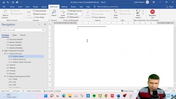Screen dimensions: 176x99
Task: Go to heading 1.4. Tujuan Penelitian
Action: click(14, 45)
